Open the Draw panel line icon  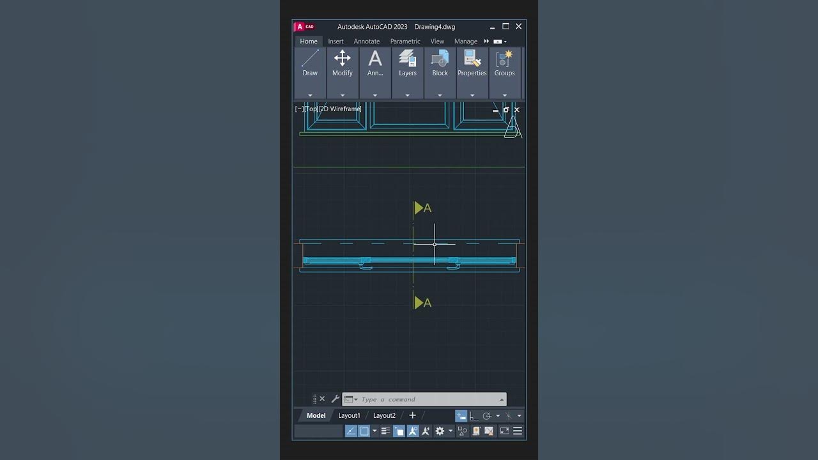pos(310,59)
